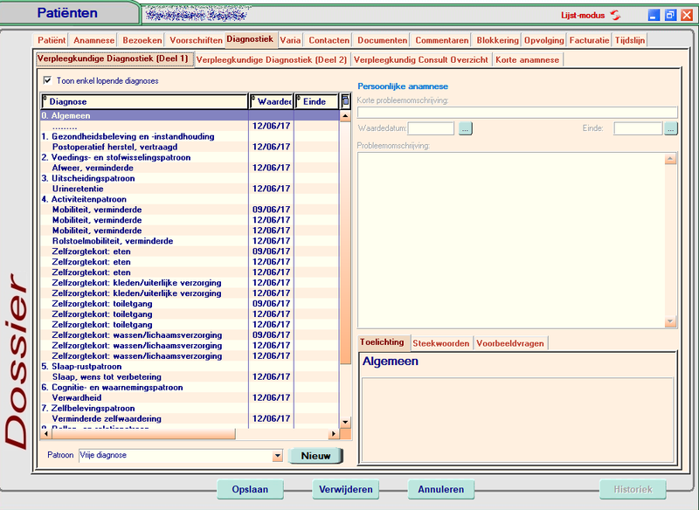Click the Lijst-modus swap arrows icon
The height and width of the screenshot is (510, 699).
coord(615,15)
